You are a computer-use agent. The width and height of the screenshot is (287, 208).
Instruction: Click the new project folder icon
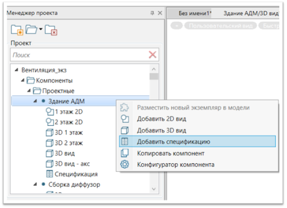(17, 30)
